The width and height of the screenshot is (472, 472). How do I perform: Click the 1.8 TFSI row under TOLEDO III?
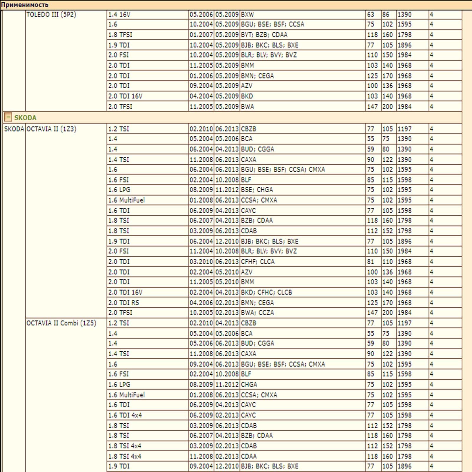click(284, 35)
